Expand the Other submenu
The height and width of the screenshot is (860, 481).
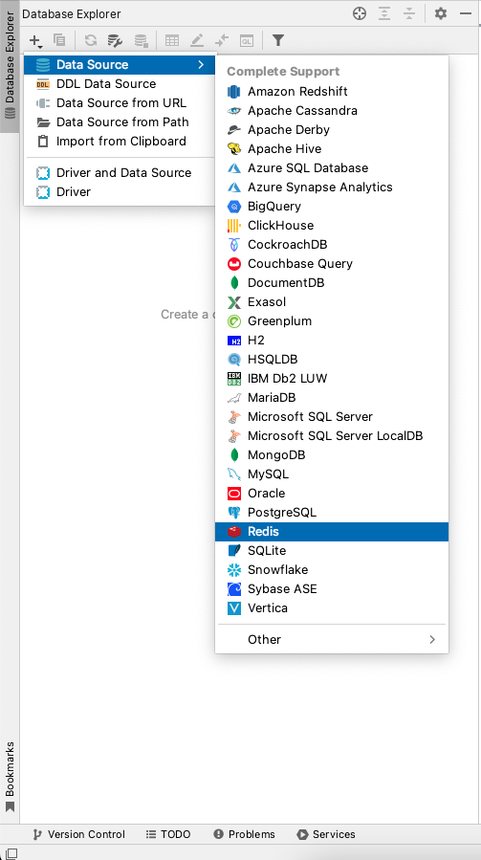point(332,640)
